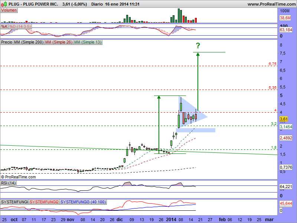Click the 38,6M volume value tag
This screenshot has height=223, width=297.
[285, 18]
